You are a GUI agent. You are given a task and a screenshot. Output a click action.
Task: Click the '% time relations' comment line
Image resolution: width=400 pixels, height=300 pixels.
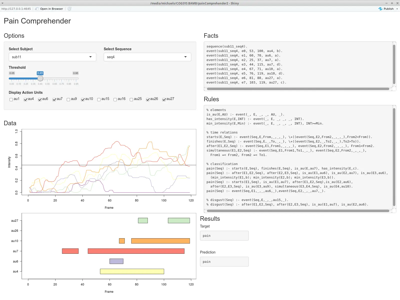tap(222, 132)
